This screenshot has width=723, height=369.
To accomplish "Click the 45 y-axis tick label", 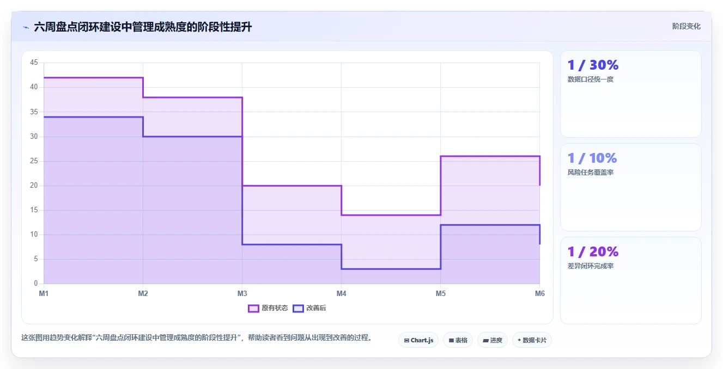I will [x=34, y=63].
